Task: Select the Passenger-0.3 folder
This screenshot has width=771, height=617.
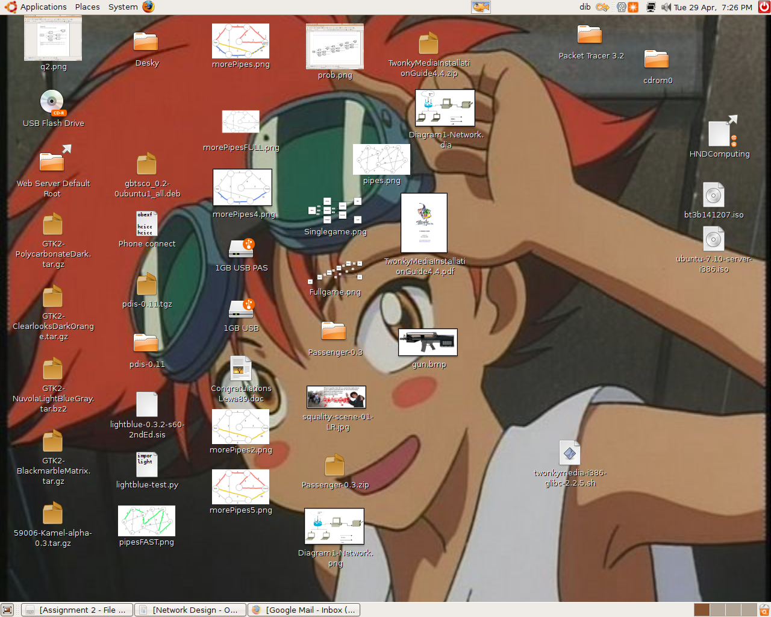Action: click(x=334, y=331)
